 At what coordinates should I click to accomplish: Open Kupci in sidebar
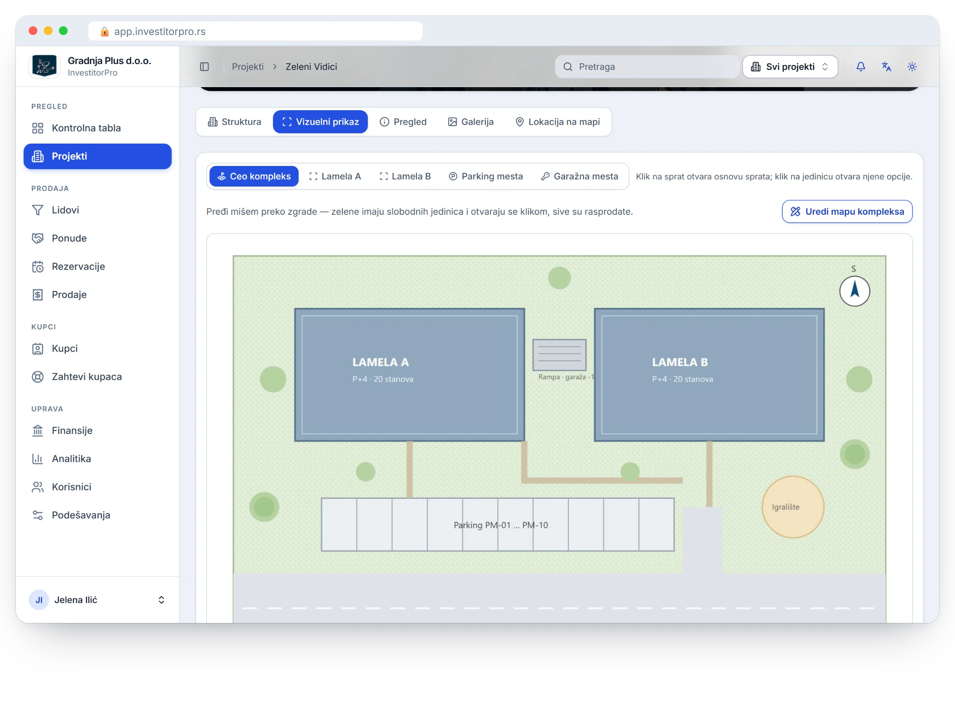(97, 348)
